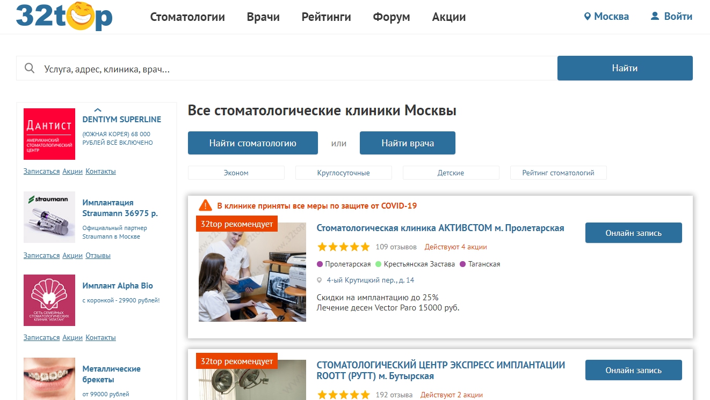
Task: Click the COVID-19 warning triangle icon
Action: 205,205
